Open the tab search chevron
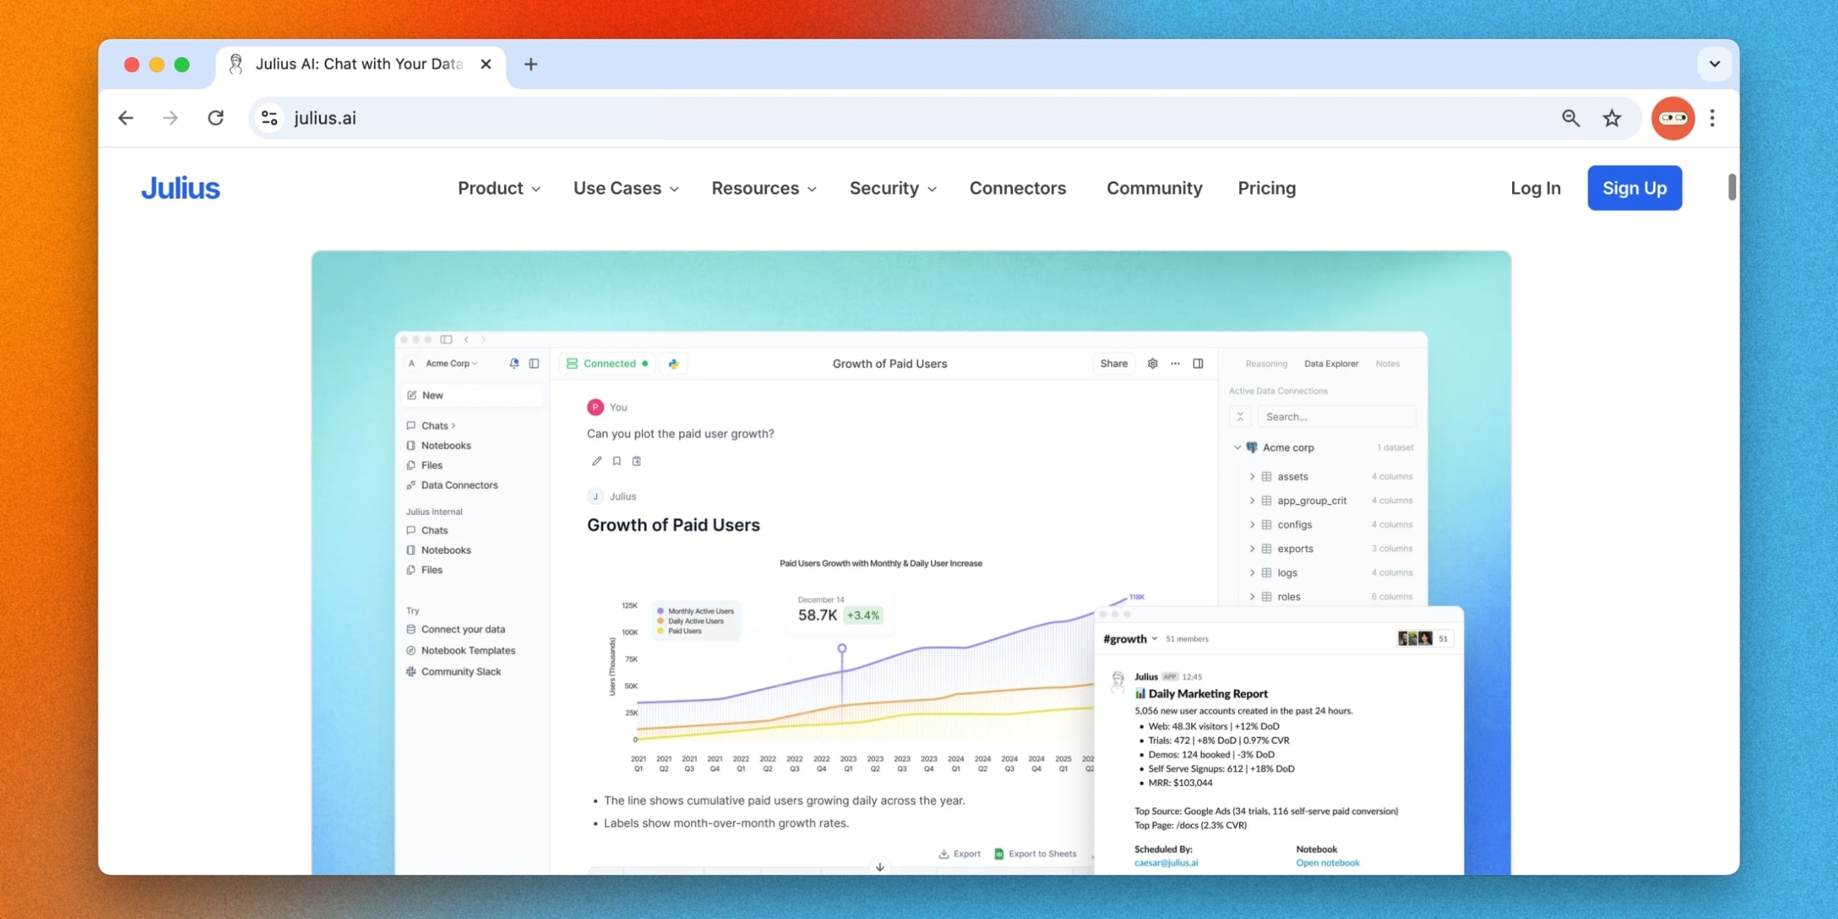This screenshot has height=919, width=1838. pos(1715,64)
